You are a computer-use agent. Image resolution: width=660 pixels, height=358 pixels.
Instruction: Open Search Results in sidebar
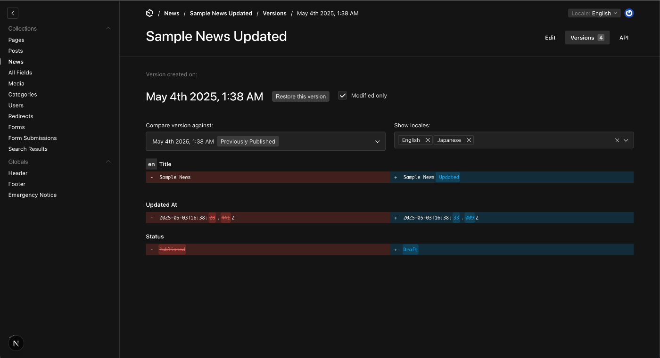pyautogui.click(x=28, y=148)
